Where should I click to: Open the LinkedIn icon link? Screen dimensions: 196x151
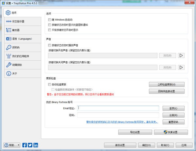[36, 145]
